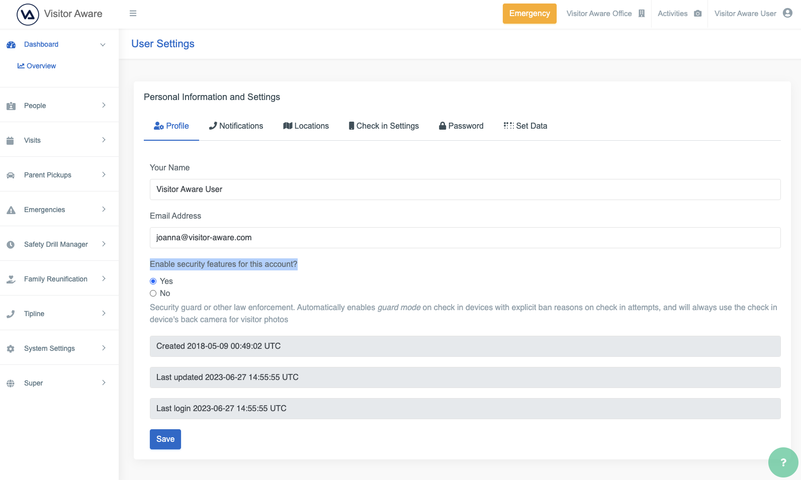Switch to the Profile tab
The height and width of the screenshot is (480, 801).
171,126
